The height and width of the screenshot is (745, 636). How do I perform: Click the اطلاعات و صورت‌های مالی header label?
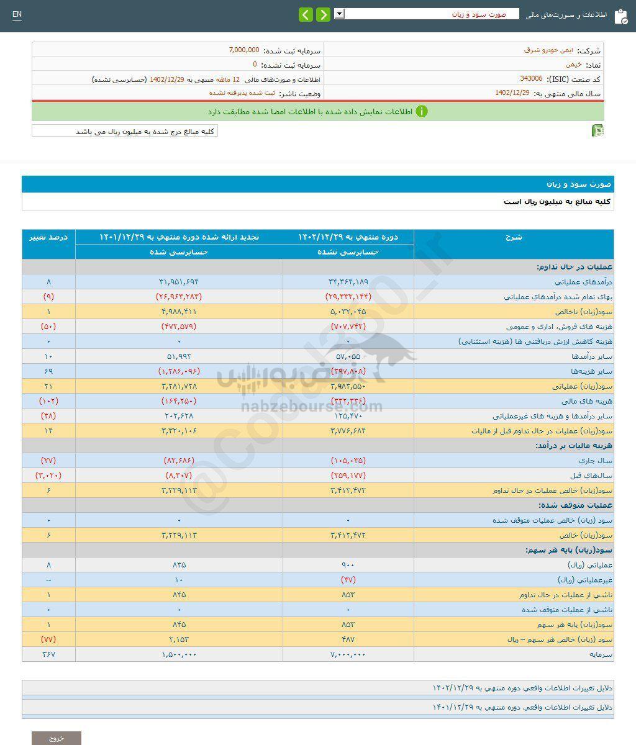coord(566,14)
